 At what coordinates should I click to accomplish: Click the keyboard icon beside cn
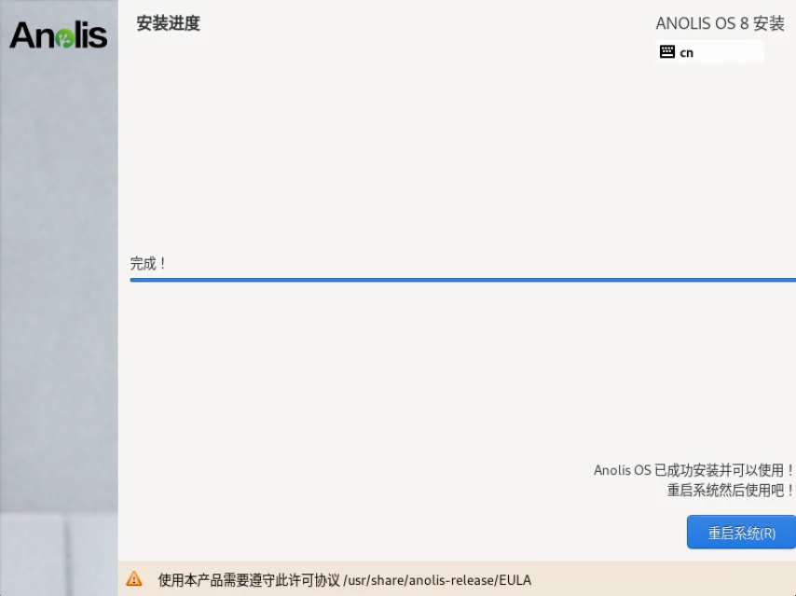tap(667, 52)
